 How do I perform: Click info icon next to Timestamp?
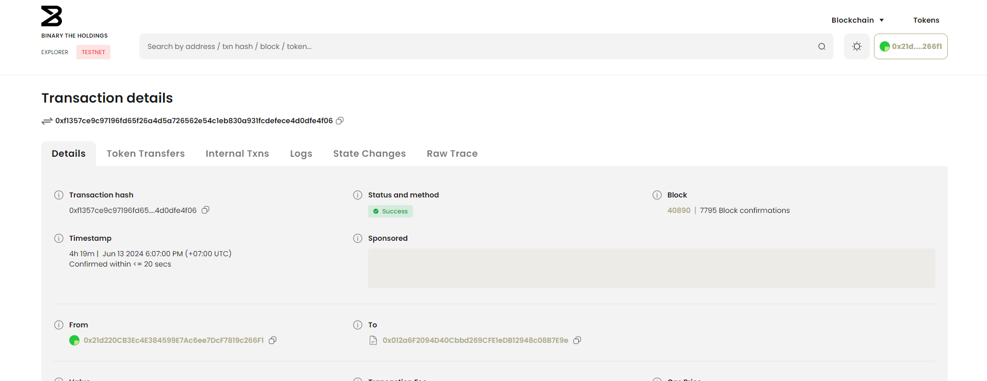click(x=59, y=238)
